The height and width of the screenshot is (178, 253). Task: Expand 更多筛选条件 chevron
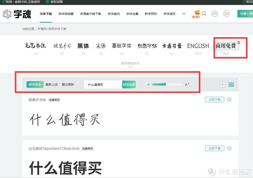(x=130, y=67)
